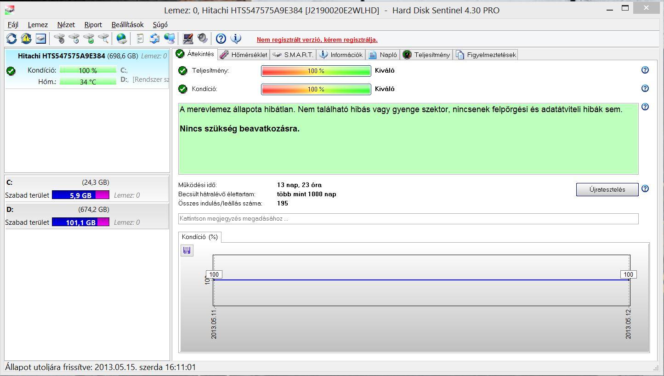
Task: Click the question mark help toolbar icon
Action: tap(221, 39)
